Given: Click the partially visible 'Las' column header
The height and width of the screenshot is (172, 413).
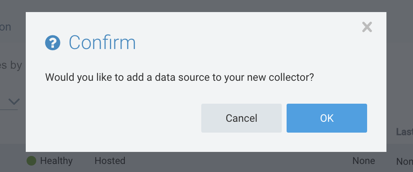Looking at the screenshot, I should (x=404, y=132).
